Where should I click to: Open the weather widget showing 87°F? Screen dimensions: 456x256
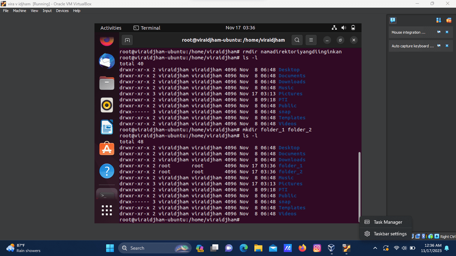pyautogui.click(x=23, y=248)
